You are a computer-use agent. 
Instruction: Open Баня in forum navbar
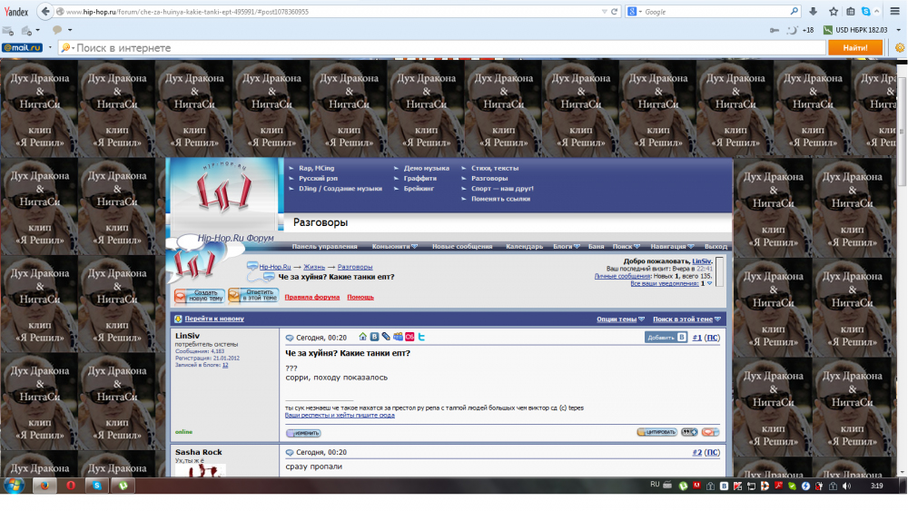[x=596, y=247]
